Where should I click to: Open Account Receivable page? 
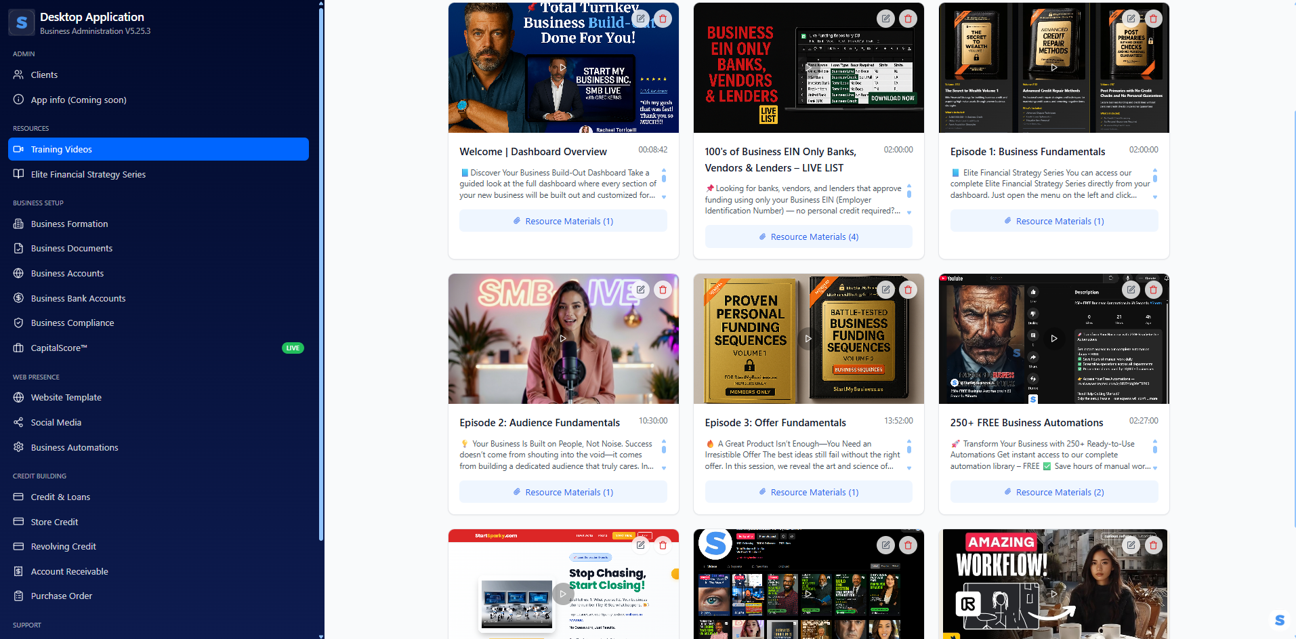(x=159, y=571)
